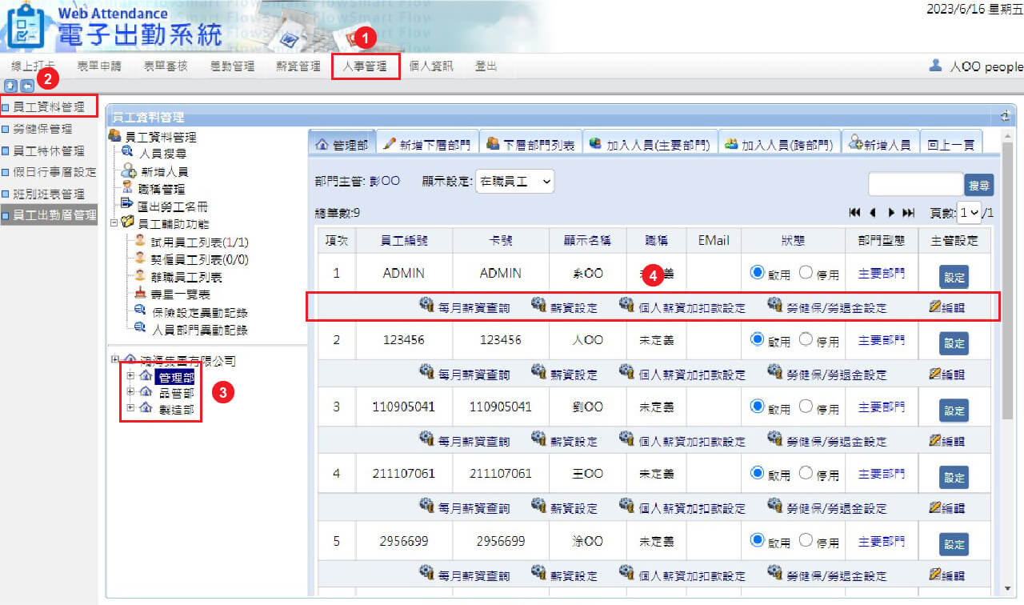Expand the 製造部 department node
The width and height of the screenshot is (1024, 605).
tap(131, 408)
